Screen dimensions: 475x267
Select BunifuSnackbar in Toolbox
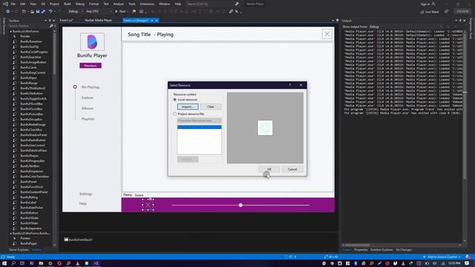click(x=30, y=57)
